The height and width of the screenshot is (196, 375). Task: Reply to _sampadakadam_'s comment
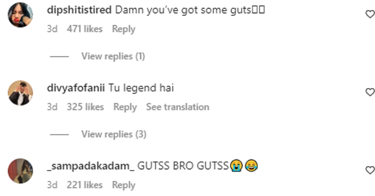pyautogui.click(x=124, y=185)
